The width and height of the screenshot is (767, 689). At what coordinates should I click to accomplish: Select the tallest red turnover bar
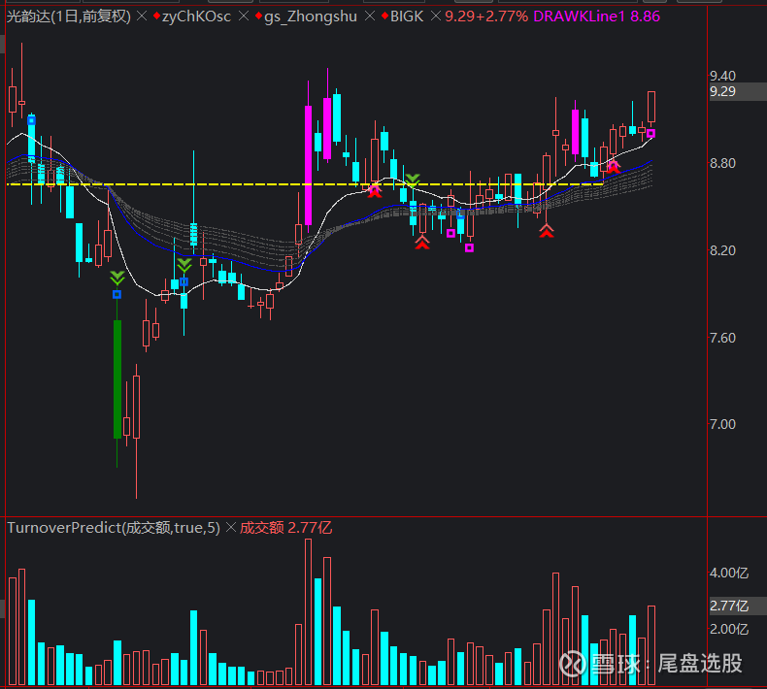click(x=308, y=611)
